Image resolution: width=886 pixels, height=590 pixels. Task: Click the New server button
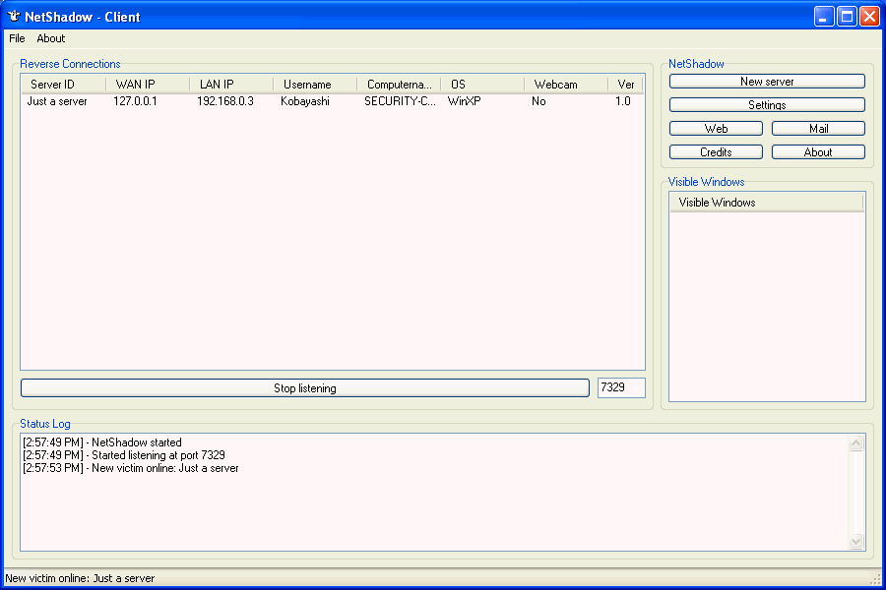click(x=767, y=81)
